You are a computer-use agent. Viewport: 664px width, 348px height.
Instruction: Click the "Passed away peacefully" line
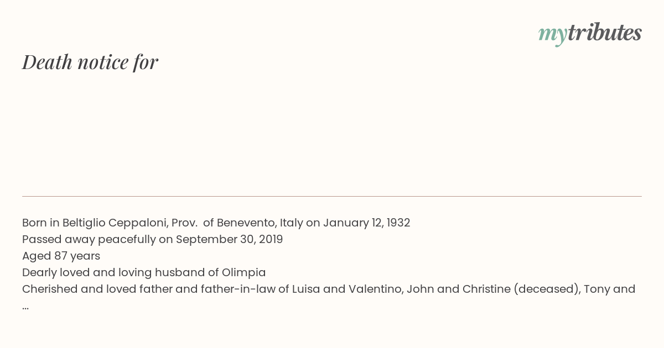pos(152,239)
